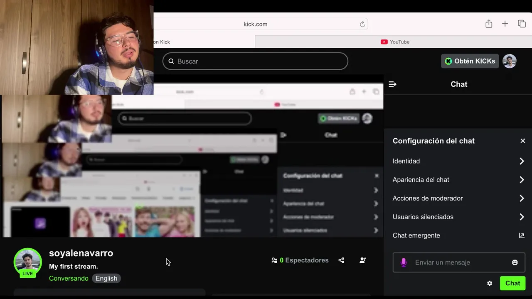This screenshot has width=532, height=299.
Task: Click the soyalenavarro channel name
Action: pos(81,253)
